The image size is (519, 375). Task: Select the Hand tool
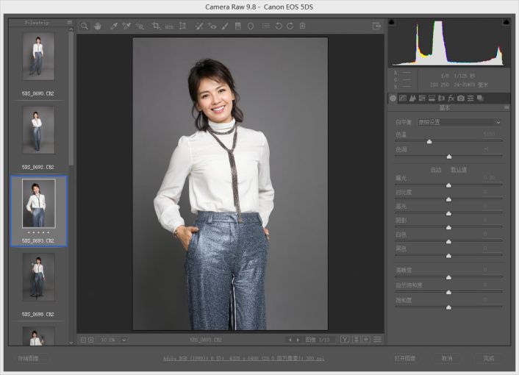pyautogui.click(x=97, y=26)
